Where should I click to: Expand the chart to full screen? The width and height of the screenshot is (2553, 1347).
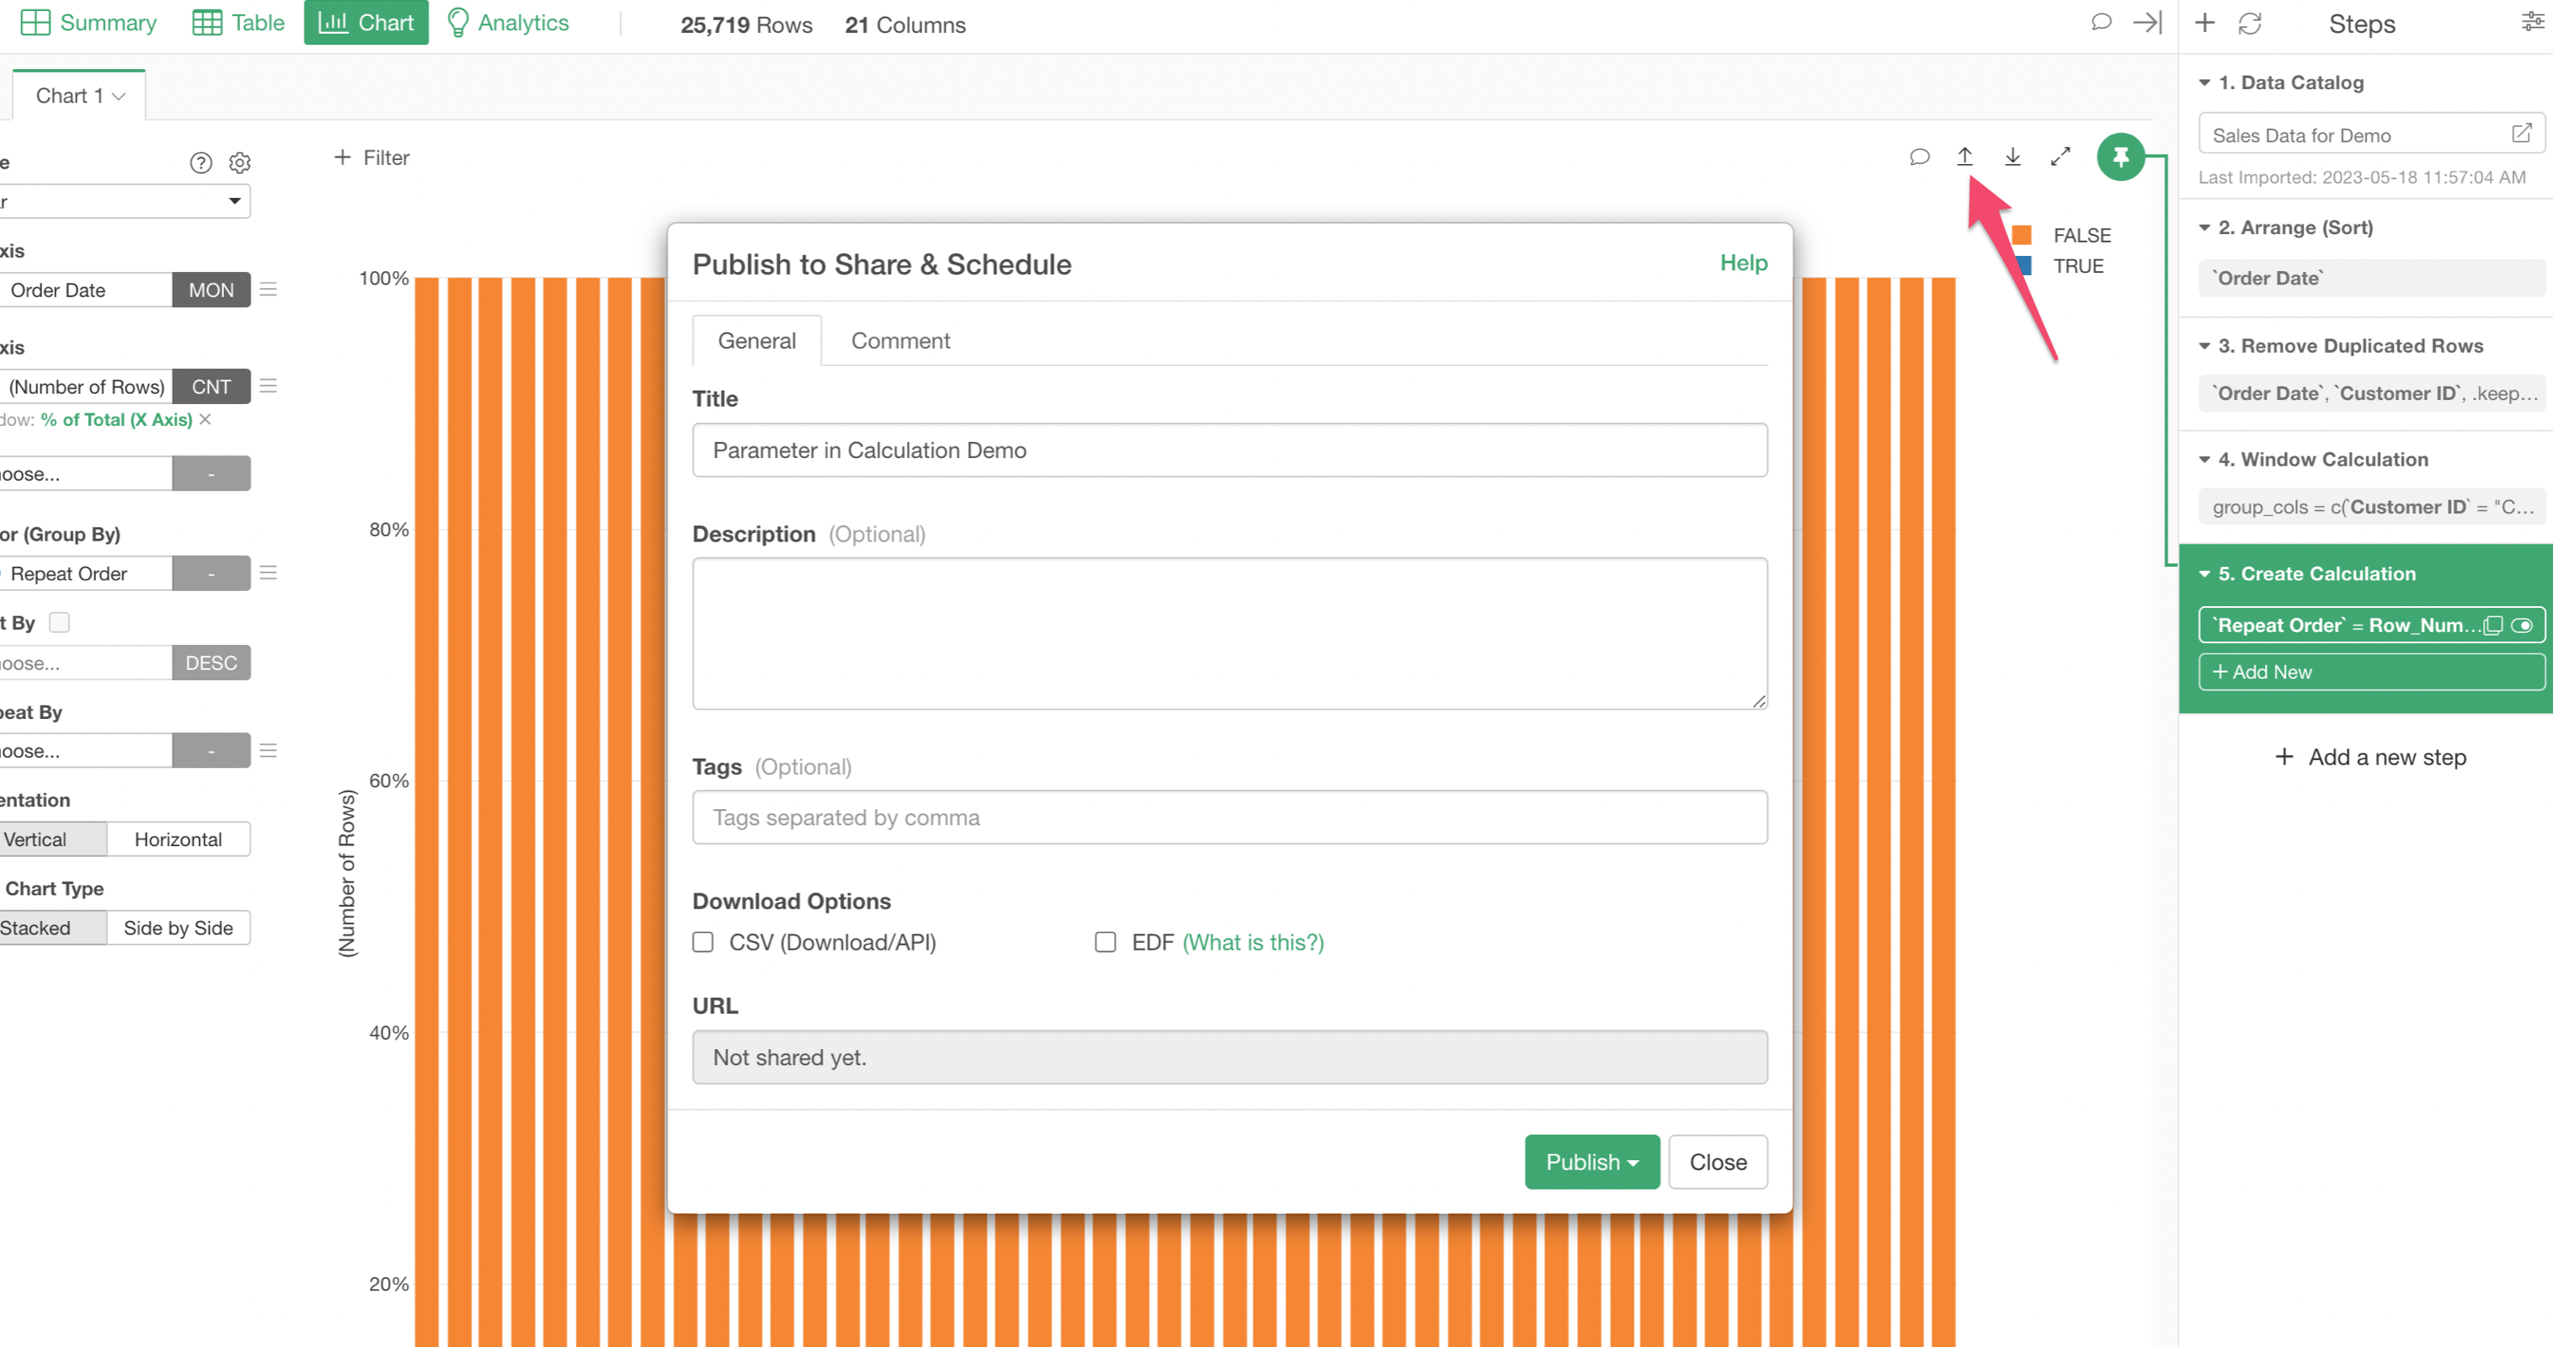(2060, 157)
